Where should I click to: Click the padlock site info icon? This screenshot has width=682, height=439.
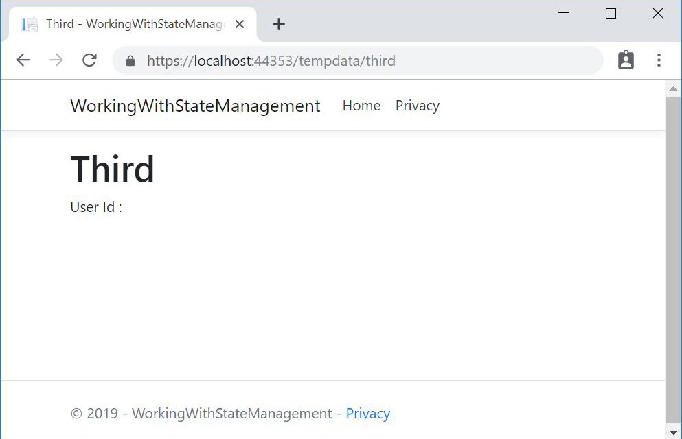coord(130,61)
